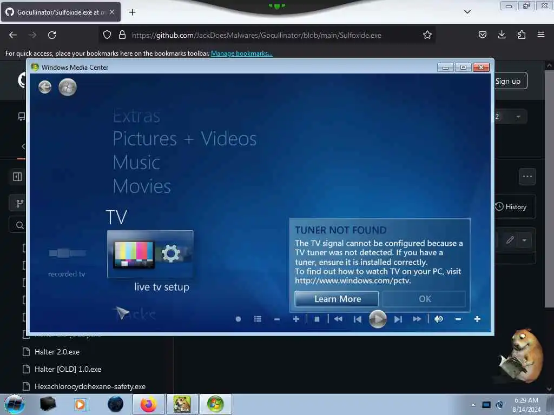Mute audio with the speaker icon
Viewport: 554px width, 415px height.
[x=438, y=319]
